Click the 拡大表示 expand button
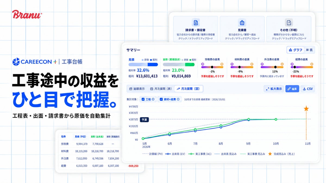 click(274, 89)
